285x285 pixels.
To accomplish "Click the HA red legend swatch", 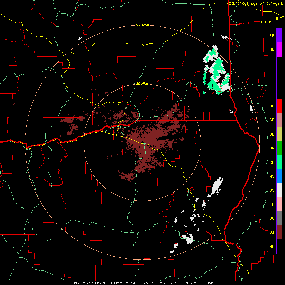I will coord(280,106).
